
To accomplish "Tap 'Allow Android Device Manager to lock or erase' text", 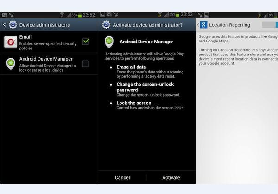I will [x=48, y=68].
